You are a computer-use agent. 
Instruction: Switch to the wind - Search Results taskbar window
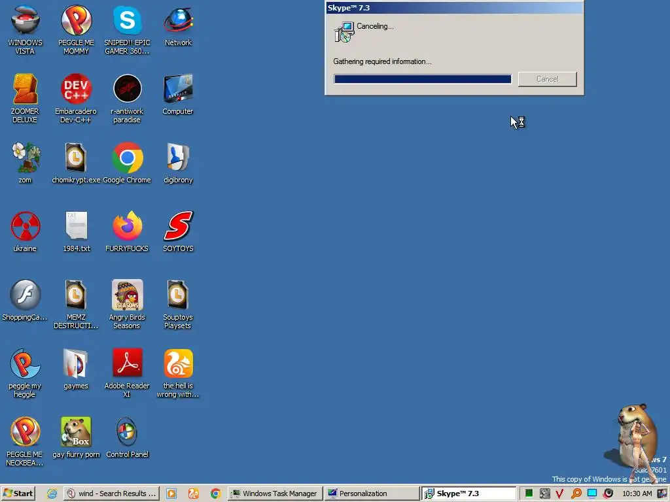pos(112,494)
